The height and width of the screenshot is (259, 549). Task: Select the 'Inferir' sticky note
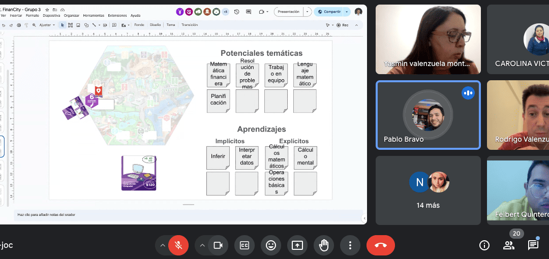coord(218,158)
